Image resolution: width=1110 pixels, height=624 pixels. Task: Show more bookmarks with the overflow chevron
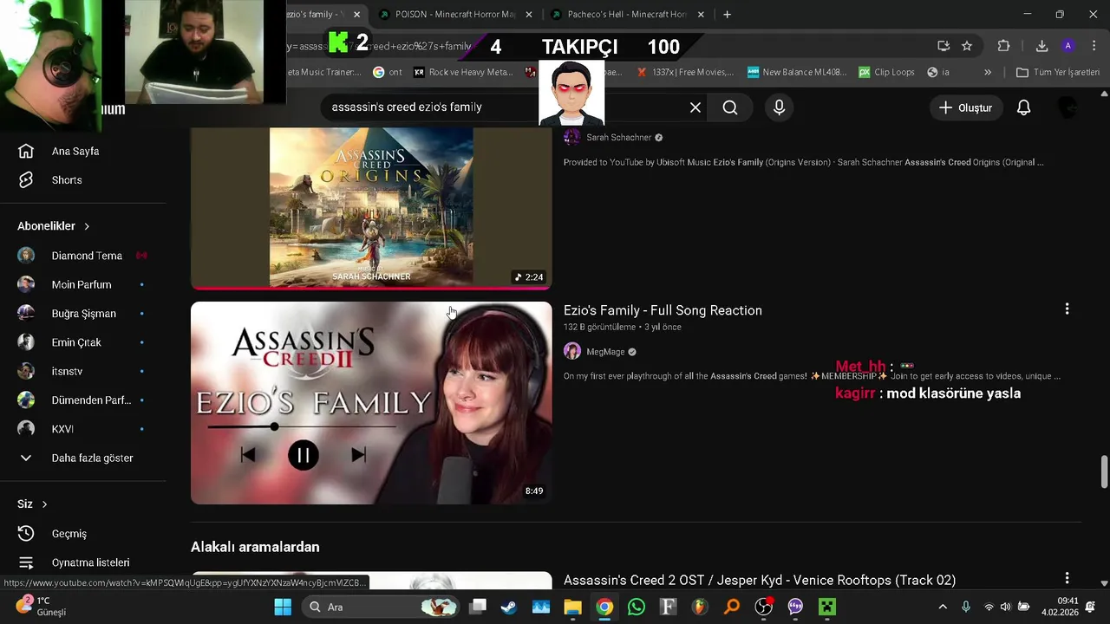987,72
